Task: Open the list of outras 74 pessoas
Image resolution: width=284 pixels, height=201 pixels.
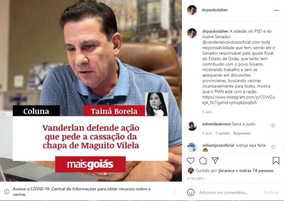Action: pyautogui.click(x=256, y=171)
